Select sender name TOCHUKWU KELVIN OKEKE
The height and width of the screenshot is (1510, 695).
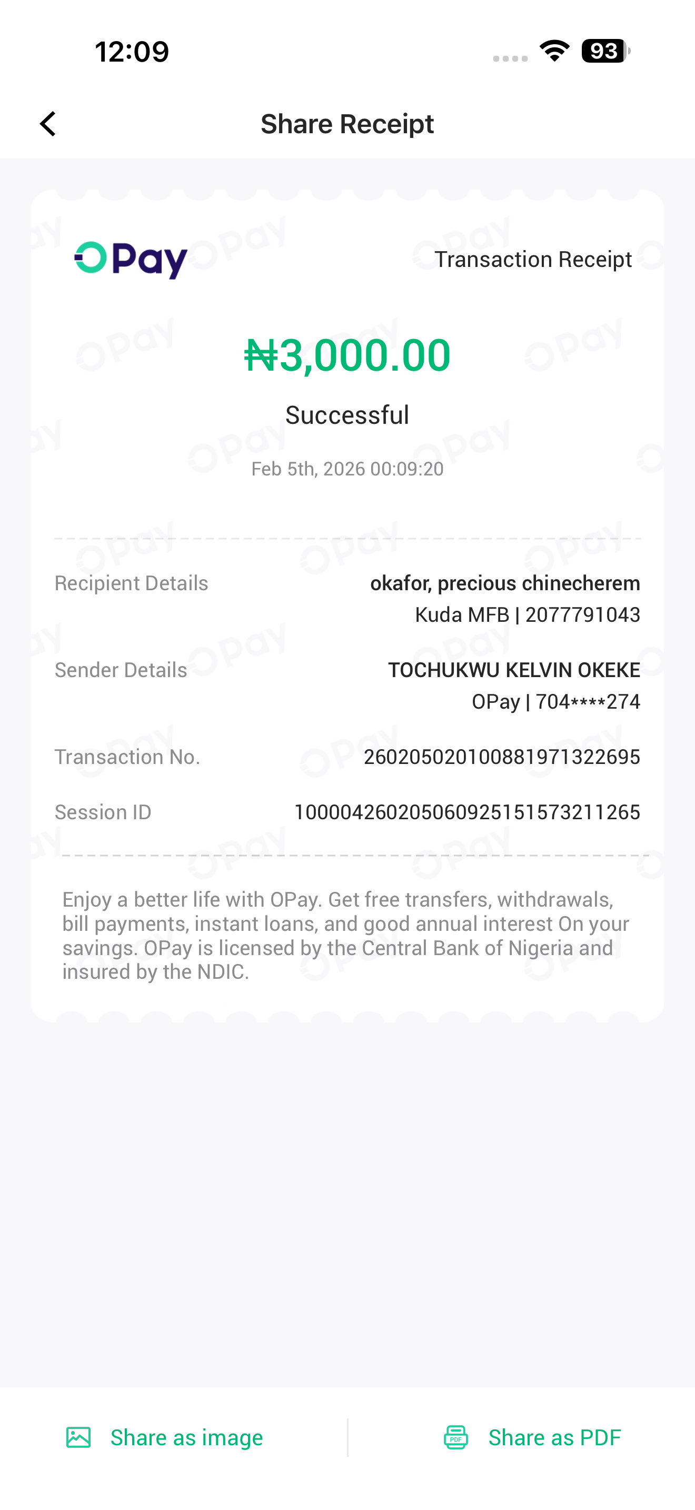[x=513, y=670]
